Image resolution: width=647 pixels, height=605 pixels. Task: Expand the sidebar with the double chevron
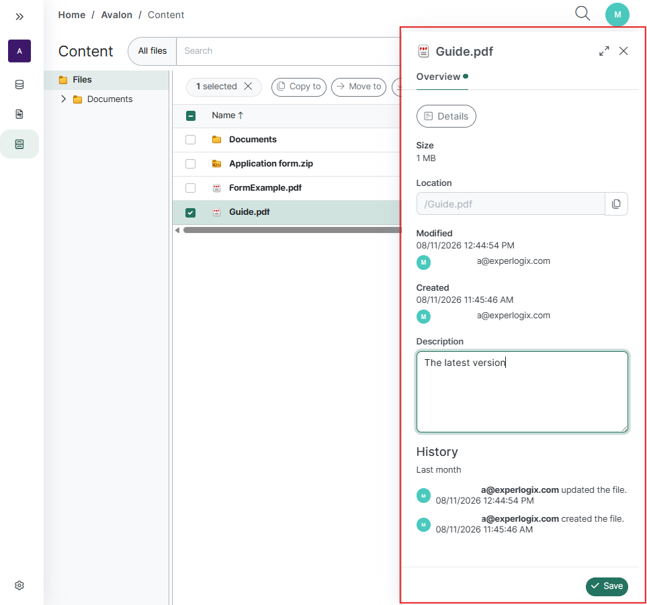pos(19,17)
